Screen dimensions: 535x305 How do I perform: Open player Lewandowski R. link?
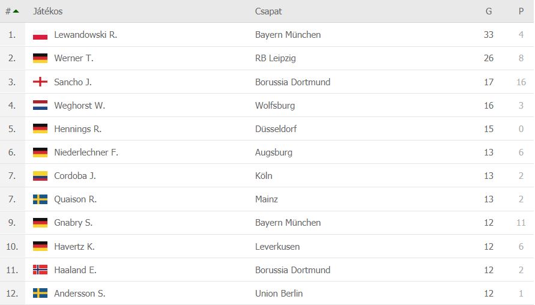pos(86,35)
